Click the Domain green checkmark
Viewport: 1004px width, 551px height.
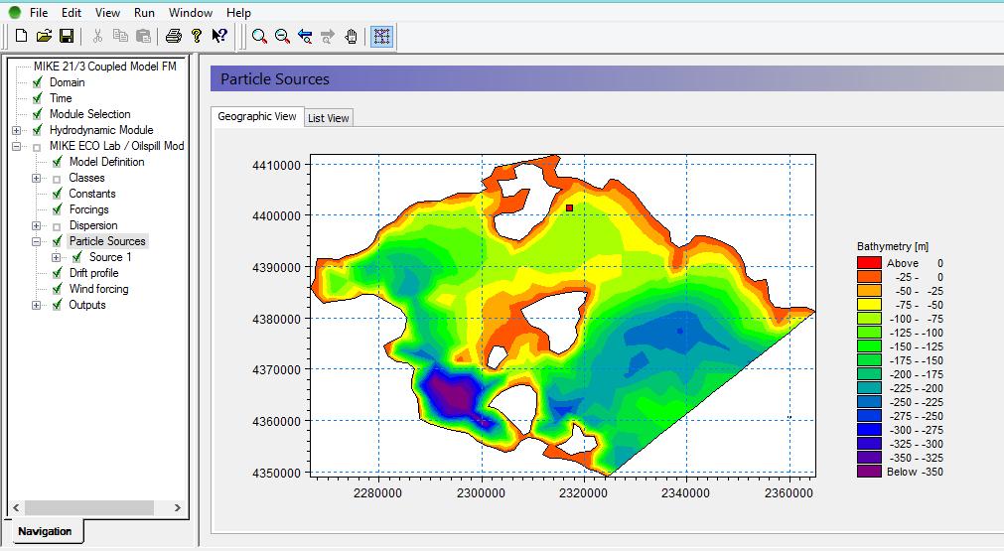(37, 82)
